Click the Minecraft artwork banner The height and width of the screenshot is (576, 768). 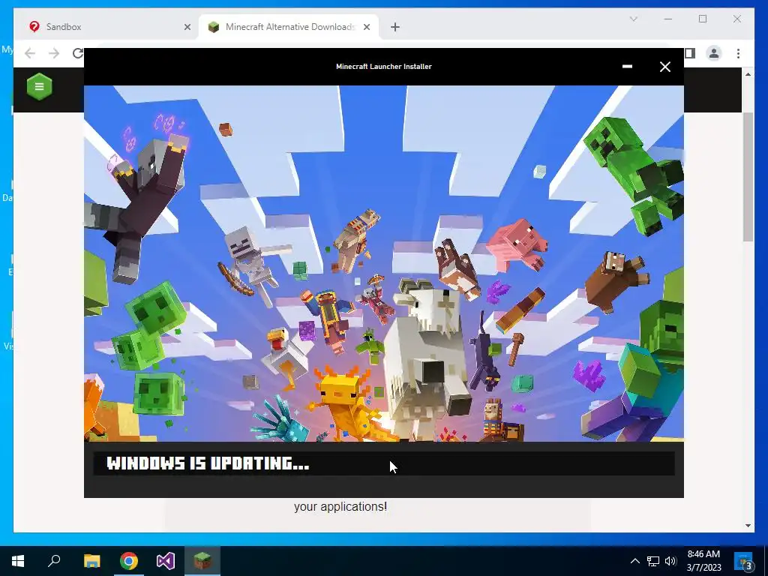click(384, 263)
